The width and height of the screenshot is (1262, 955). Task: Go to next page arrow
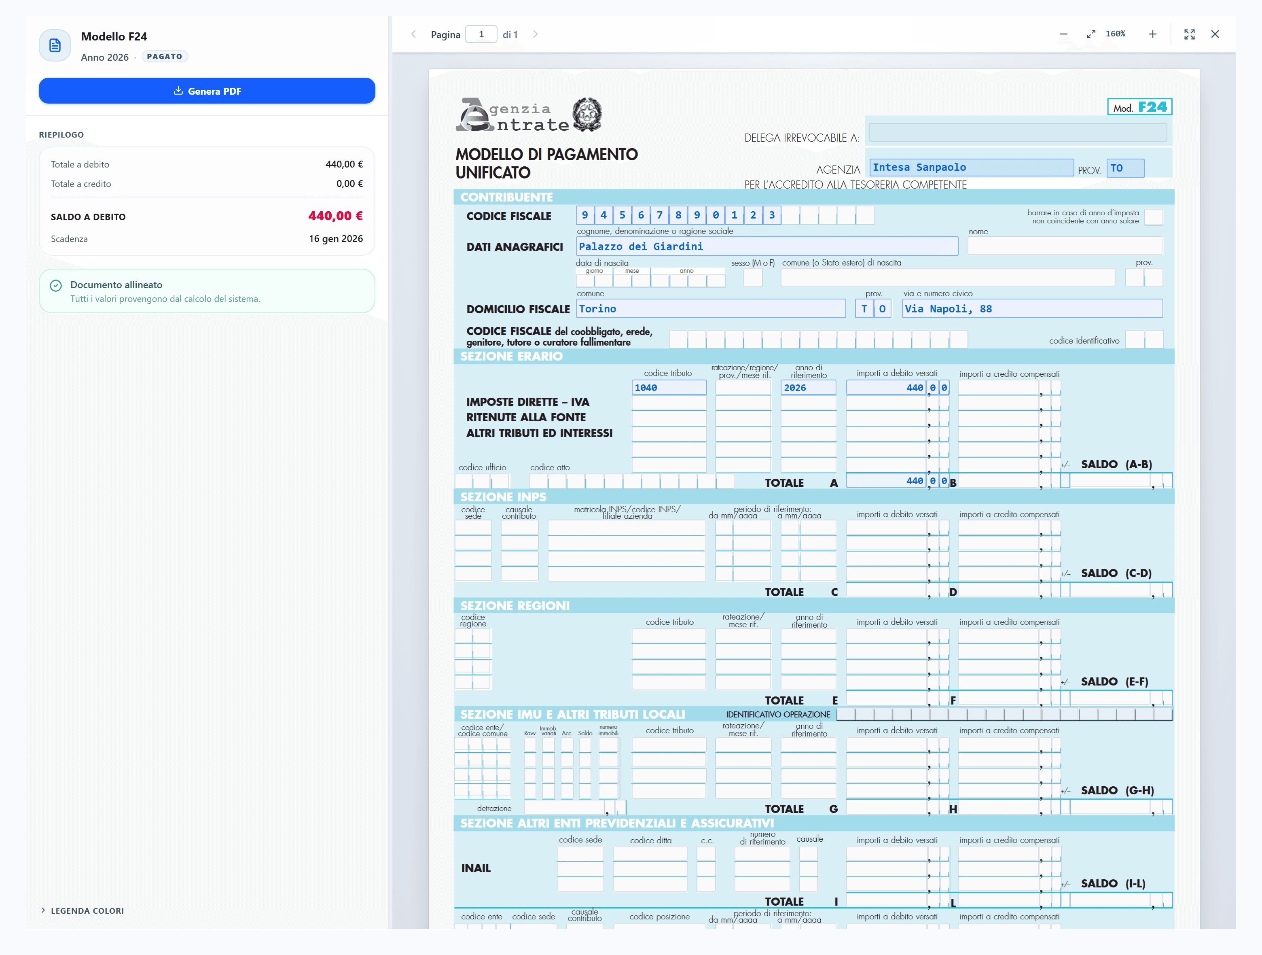(535, 34)
